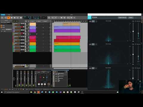Toggle record arm on the dark group track

pyautogui.click(x=22, y=33)
